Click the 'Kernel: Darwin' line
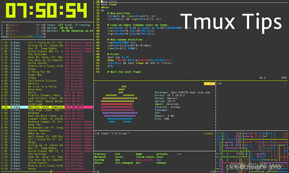 (166, 98)
